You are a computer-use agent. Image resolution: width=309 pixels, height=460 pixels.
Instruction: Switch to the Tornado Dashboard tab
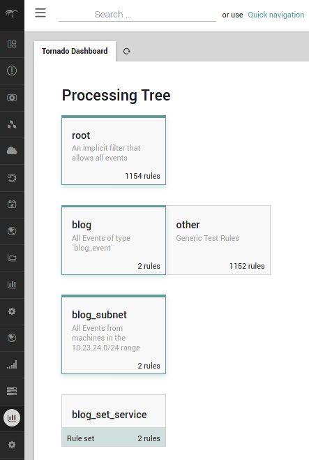coord(75,52)
